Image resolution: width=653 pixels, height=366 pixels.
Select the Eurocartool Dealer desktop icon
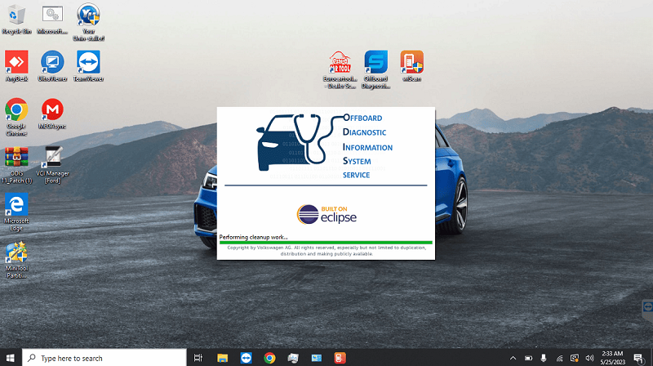[340, 69]
